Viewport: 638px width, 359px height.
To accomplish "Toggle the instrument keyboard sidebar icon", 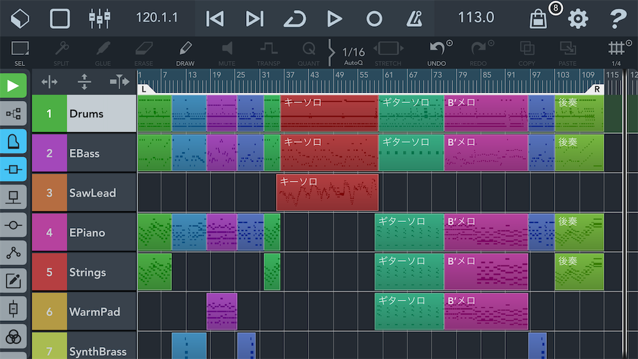I will pyautogui.click(x=14, y=141).
